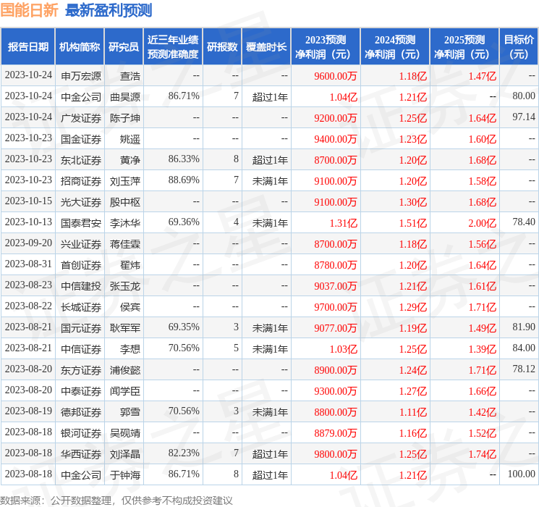The image size is (539, 507).
Task: Click the 首创证券 institution cell
Action: click(81, 265)
